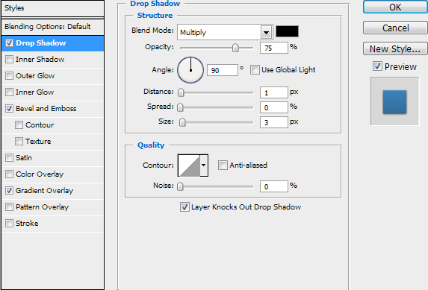Viewport: 428px width, 290px height.
Task: Click the Spread slider handle
Action: (180, 107)
